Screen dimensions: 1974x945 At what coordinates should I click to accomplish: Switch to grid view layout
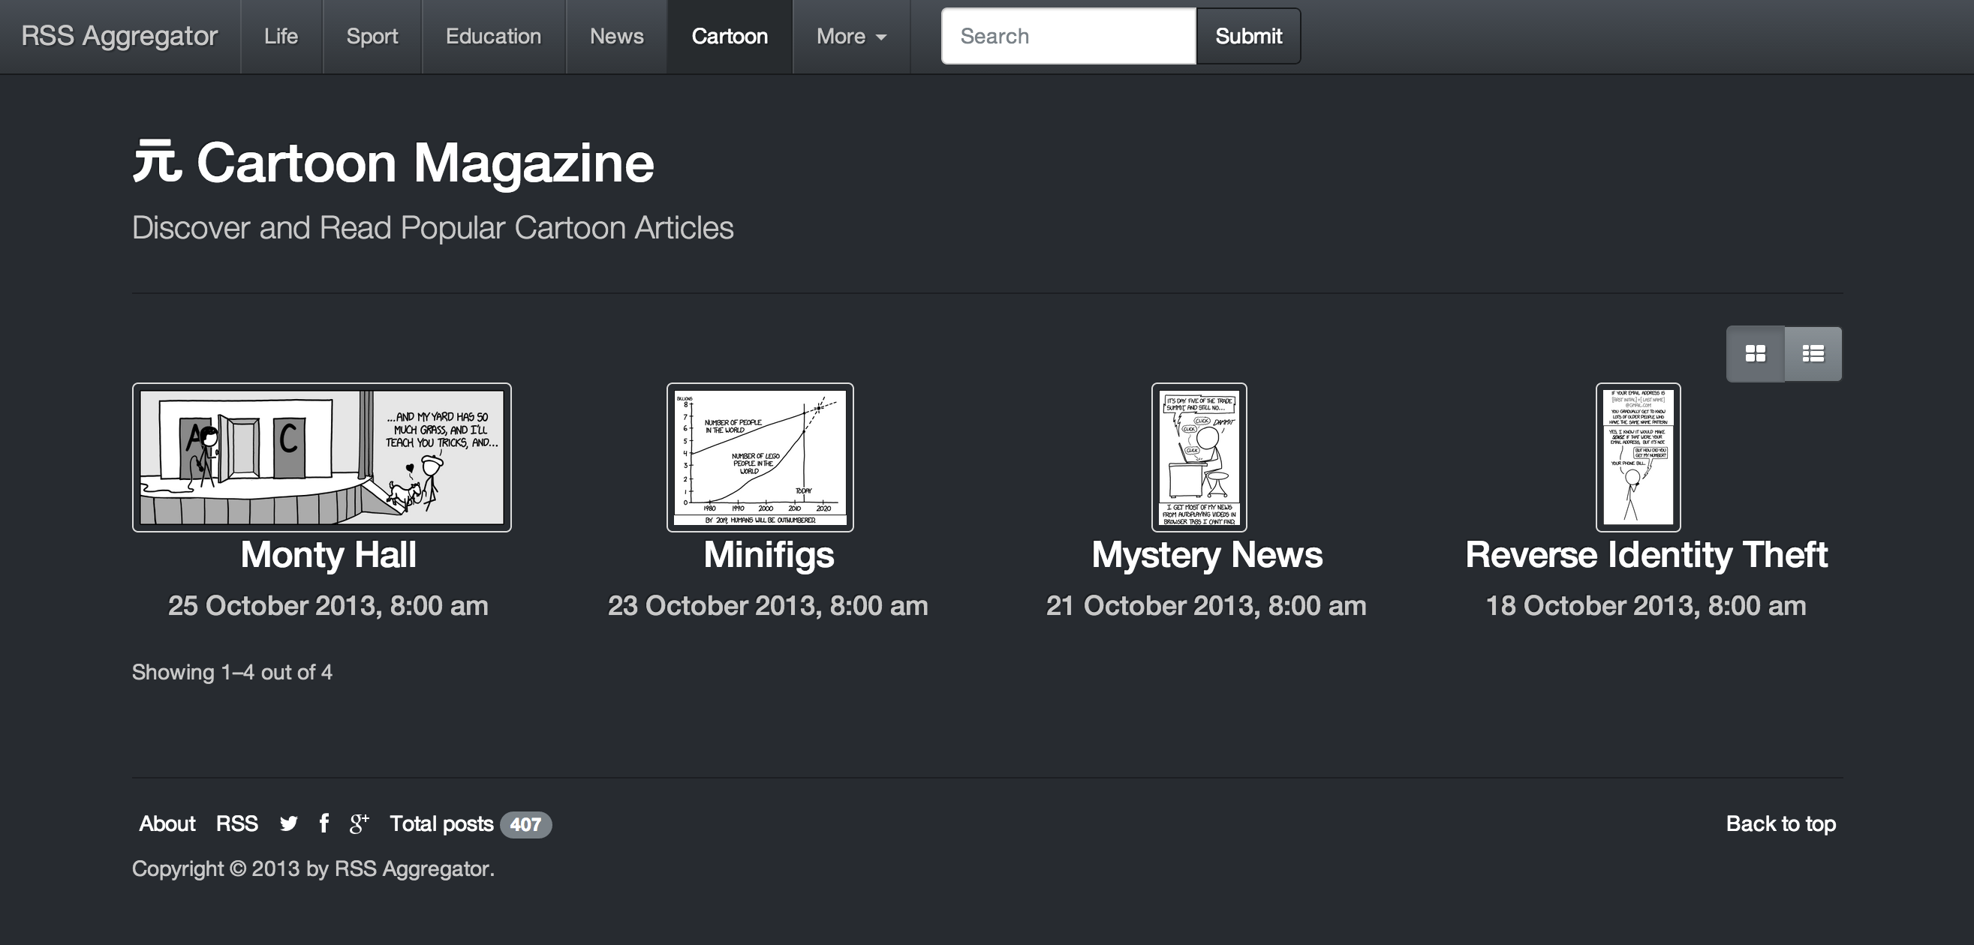pos(1755,353)
